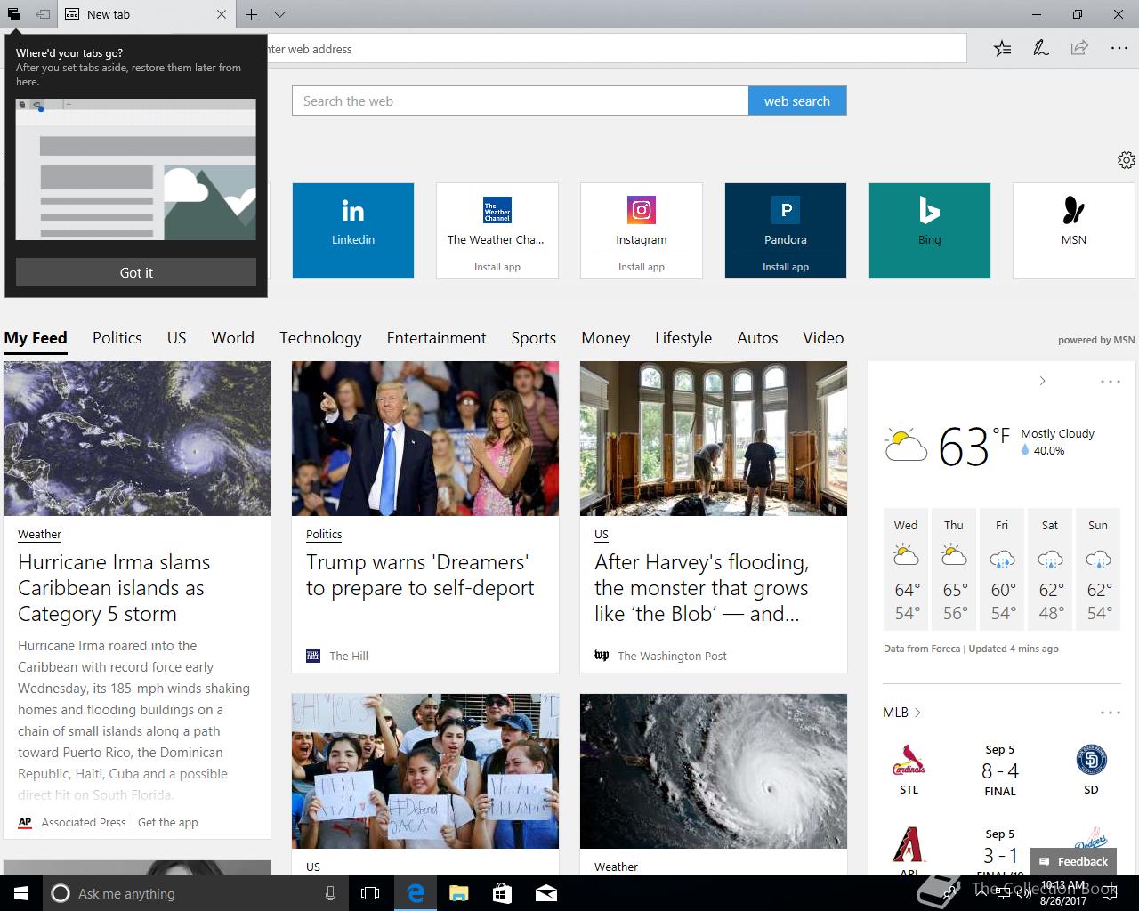This screenshot has width=1139, height=911.
Task: Install the Instagram app
Action: [641, 267]
